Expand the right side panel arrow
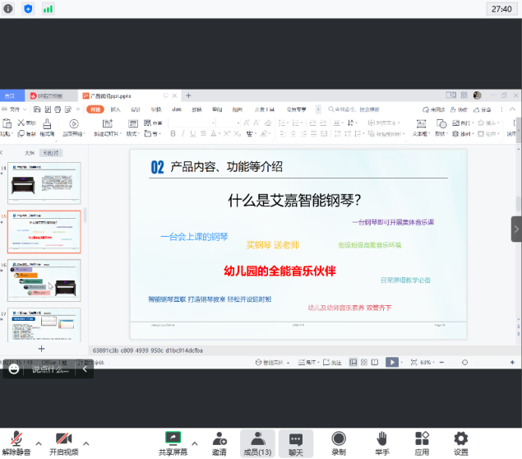 tap(516, 229)
